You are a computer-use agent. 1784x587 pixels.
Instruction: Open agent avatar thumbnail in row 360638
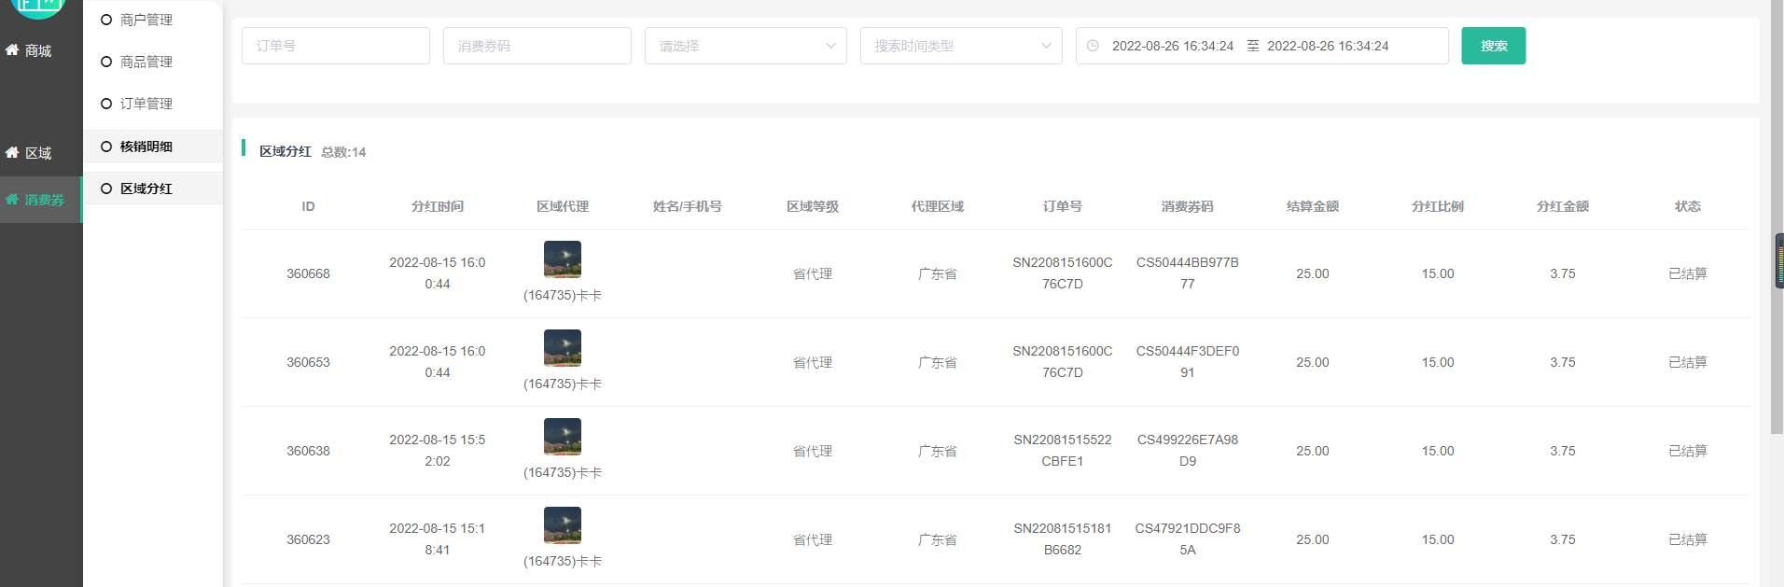pyautogui.click(x=563, y=437)
